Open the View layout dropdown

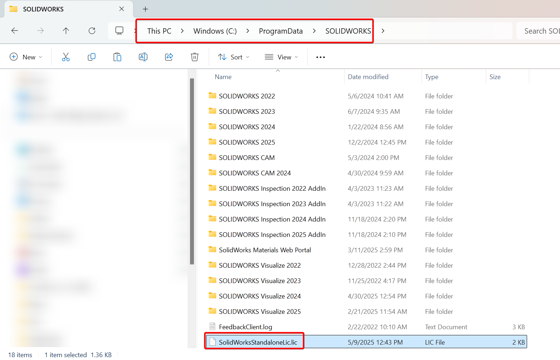click(281, 57)
